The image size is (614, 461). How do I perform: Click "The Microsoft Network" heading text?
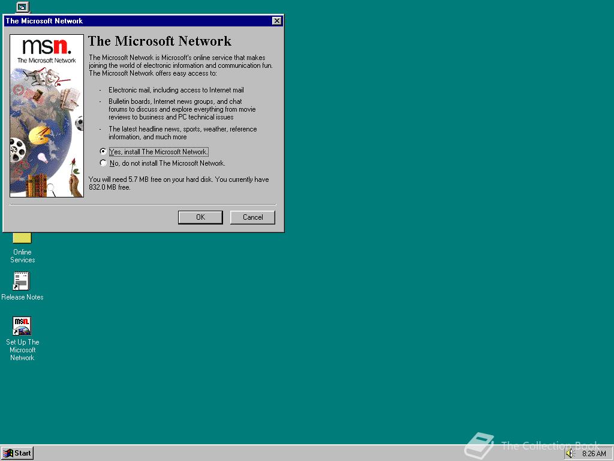[x=159, y=41]
